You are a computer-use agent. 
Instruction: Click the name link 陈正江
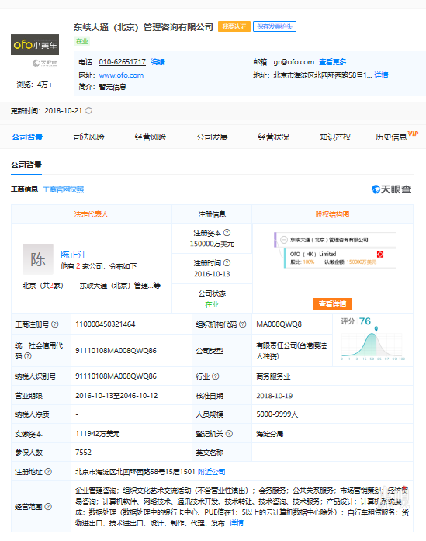click(74, 255)
